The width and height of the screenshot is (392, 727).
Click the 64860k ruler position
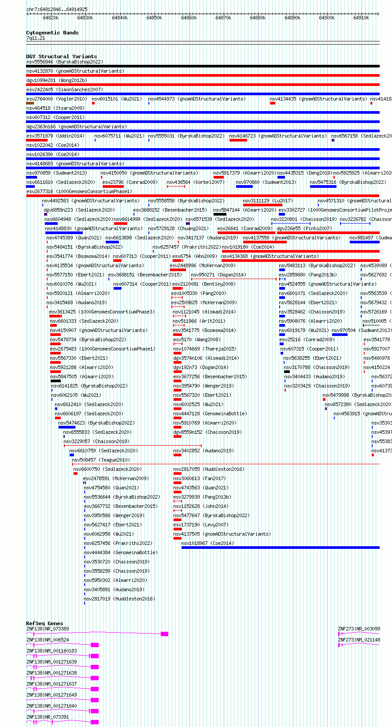(189, 18)
